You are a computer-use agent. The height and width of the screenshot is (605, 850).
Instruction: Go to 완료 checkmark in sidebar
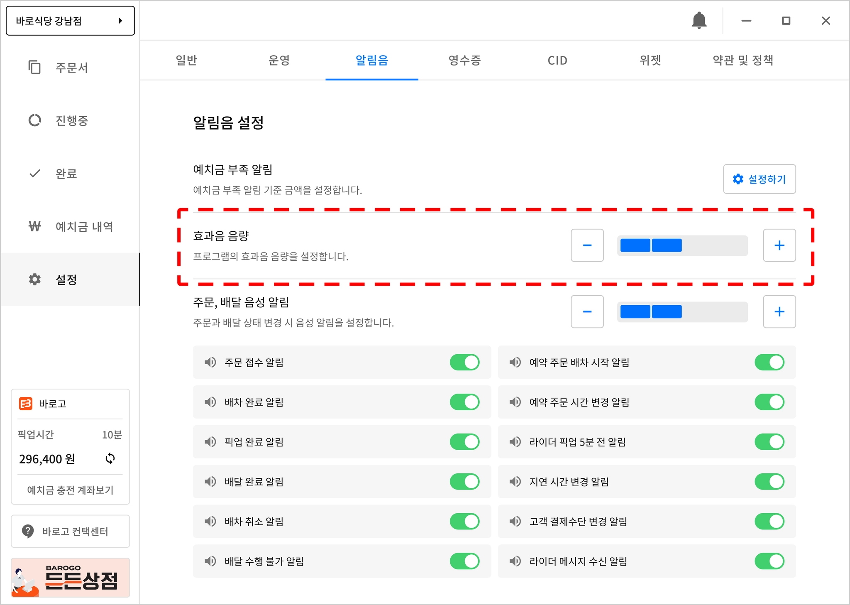click(34, 174)
